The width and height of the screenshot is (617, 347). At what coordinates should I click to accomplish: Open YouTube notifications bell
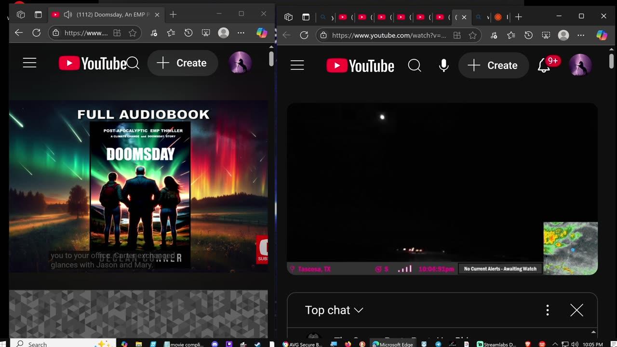[544, 66]
